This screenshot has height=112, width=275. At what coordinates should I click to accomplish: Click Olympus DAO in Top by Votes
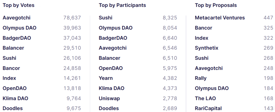(20, 28)
